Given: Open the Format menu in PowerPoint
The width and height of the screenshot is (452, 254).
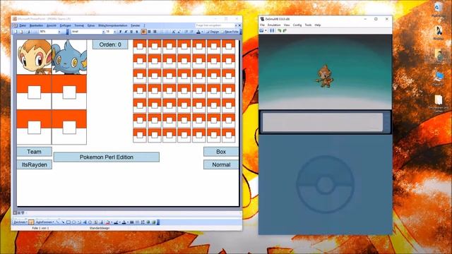Looking at the screenshot, I should pyautogui.click(x=79, y=25).
